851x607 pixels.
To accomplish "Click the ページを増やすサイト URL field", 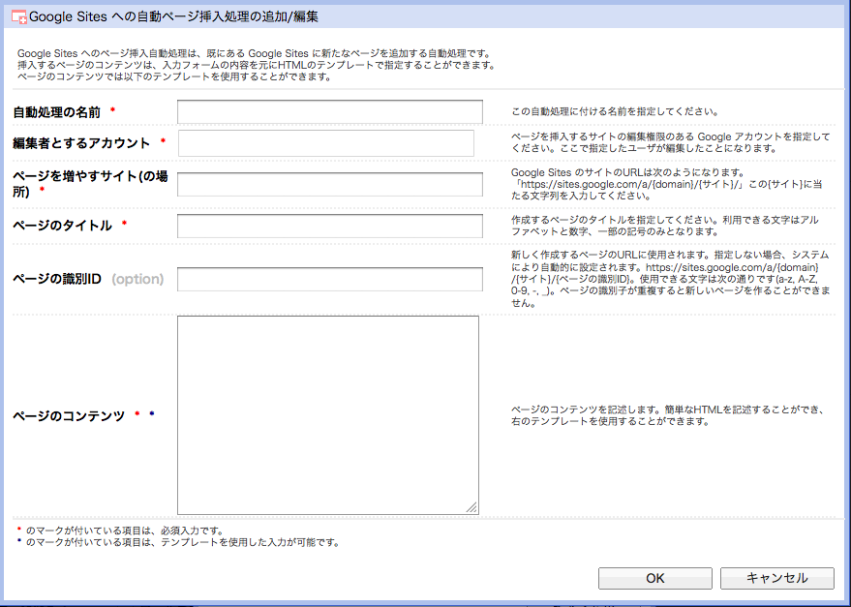I will [328, 184].
